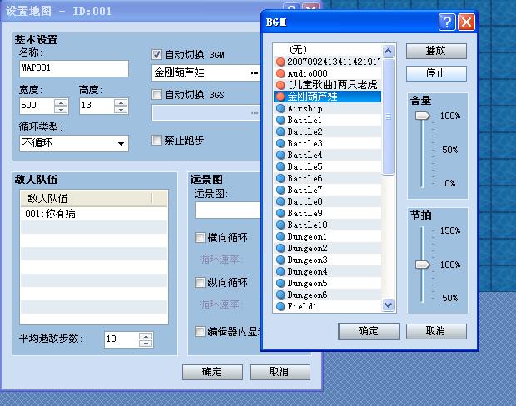Click BGM list scroll up arrow
Screen dimensions: 516x406
click(389, 51)
